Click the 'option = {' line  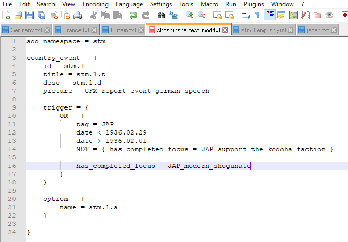coord(64,199)
